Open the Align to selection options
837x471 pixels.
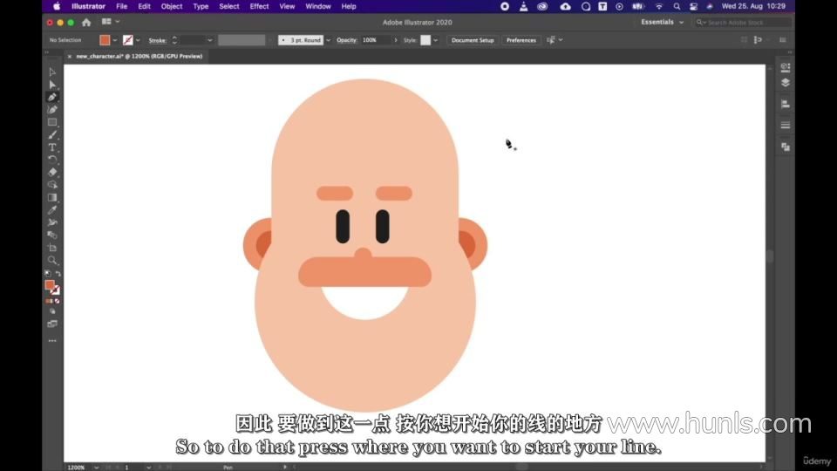(555, 40)
